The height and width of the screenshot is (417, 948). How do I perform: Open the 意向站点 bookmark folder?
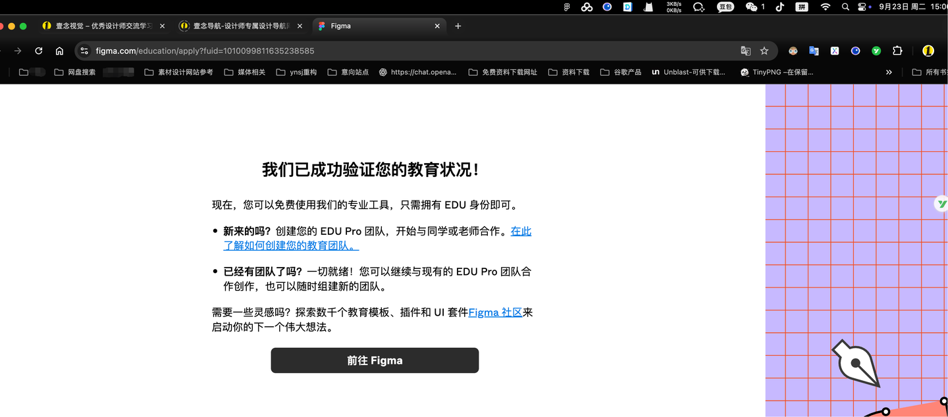[x=348, y=72]
